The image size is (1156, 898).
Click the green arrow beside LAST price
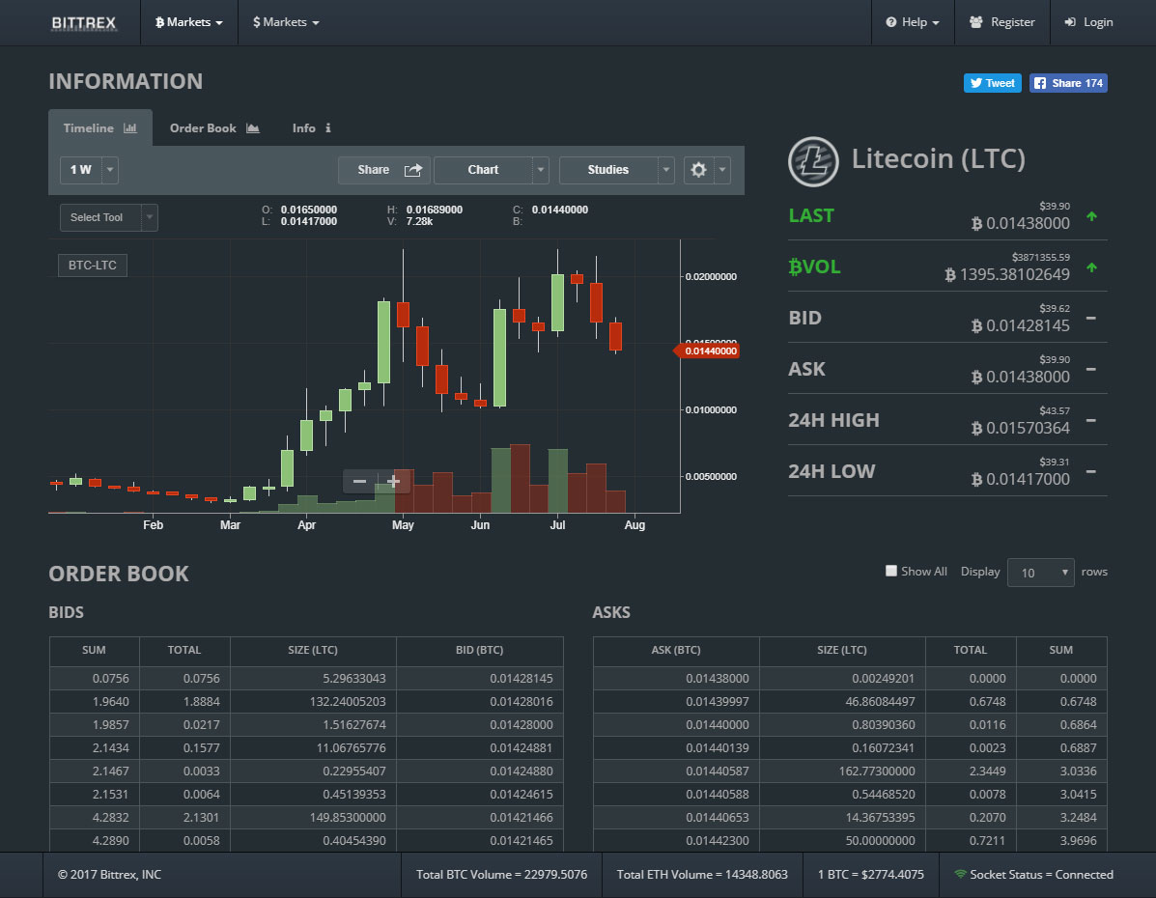pyautogui.click(x=1091, y=217)
